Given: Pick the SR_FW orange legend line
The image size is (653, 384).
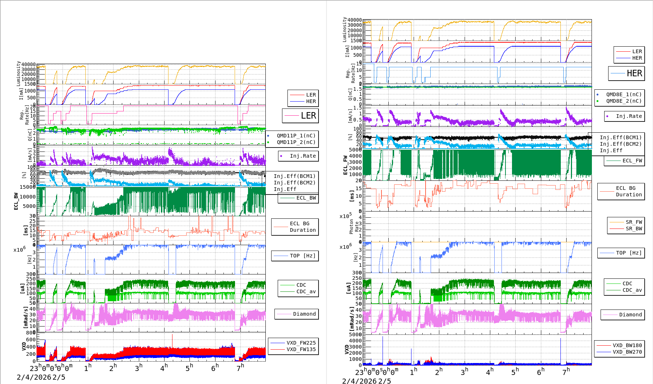Looking at the screenshot, I should [x=616, y=222].
